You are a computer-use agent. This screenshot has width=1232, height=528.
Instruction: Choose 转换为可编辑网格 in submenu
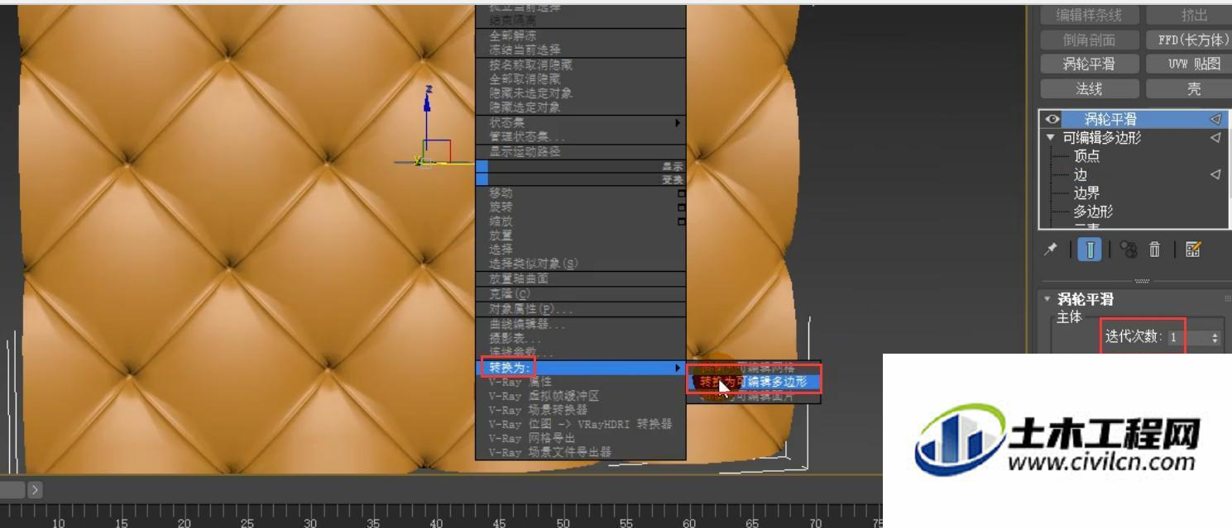point(754,368)
